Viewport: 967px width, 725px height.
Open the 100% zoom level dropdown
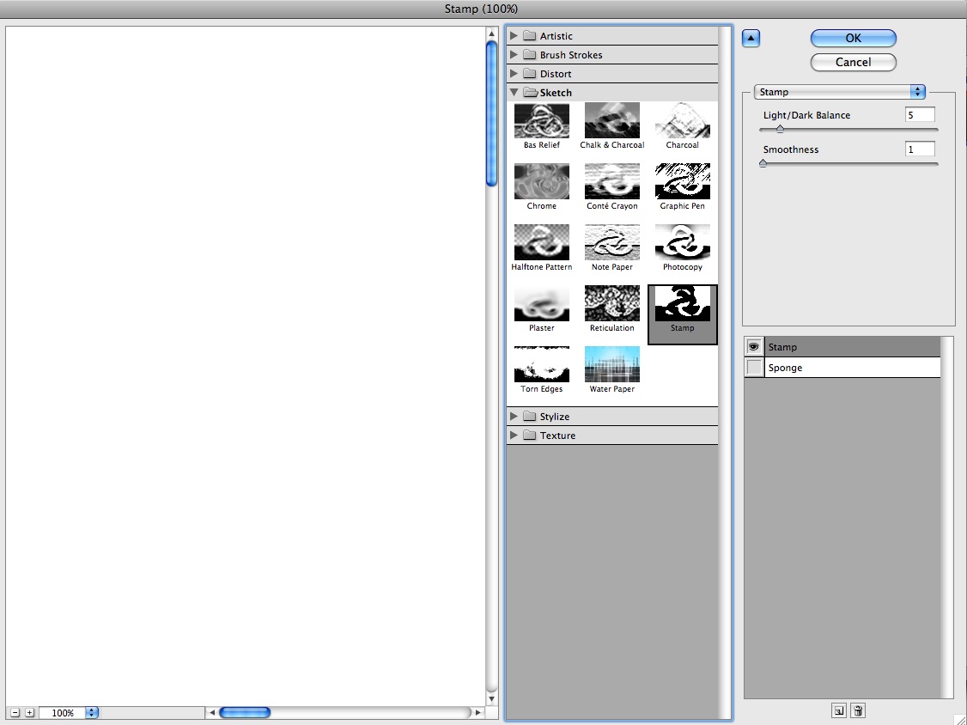coord(92,713)
